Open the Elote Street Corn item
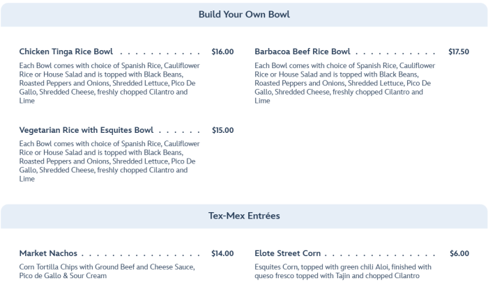 point(288,253)
